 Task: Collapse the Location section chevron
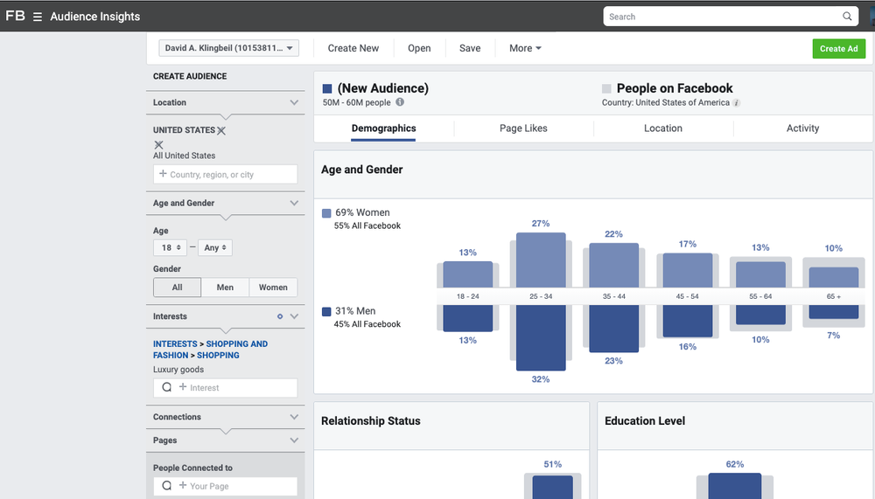(x=294, y=102)
